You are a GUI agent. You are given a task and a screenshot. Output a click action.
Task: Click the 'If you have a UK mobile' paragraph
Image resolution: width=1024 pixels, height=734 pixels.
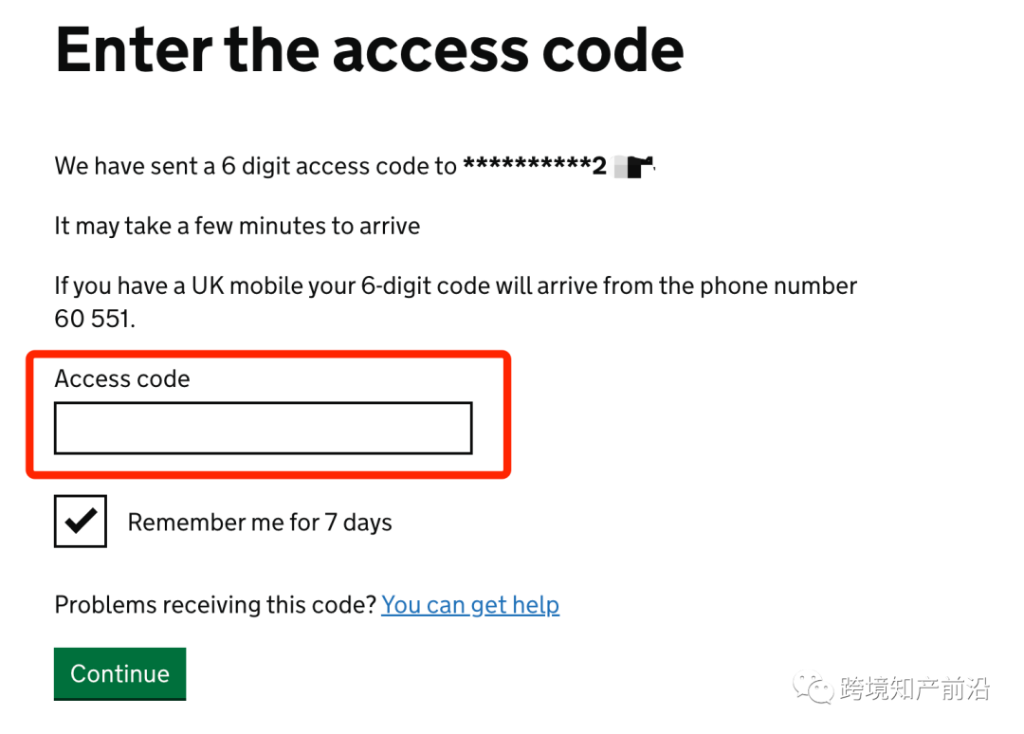pyautogui.click(x=456, y=302)
